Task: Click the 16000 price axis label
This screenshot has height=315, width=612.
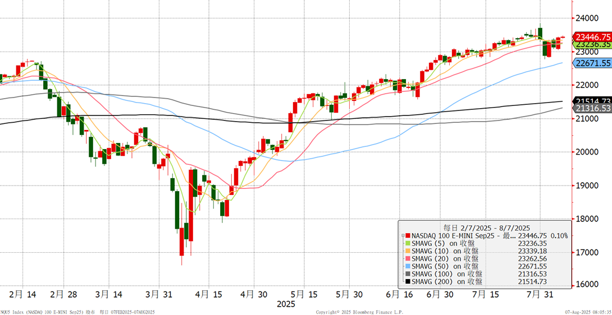Action: pos(588,285)
